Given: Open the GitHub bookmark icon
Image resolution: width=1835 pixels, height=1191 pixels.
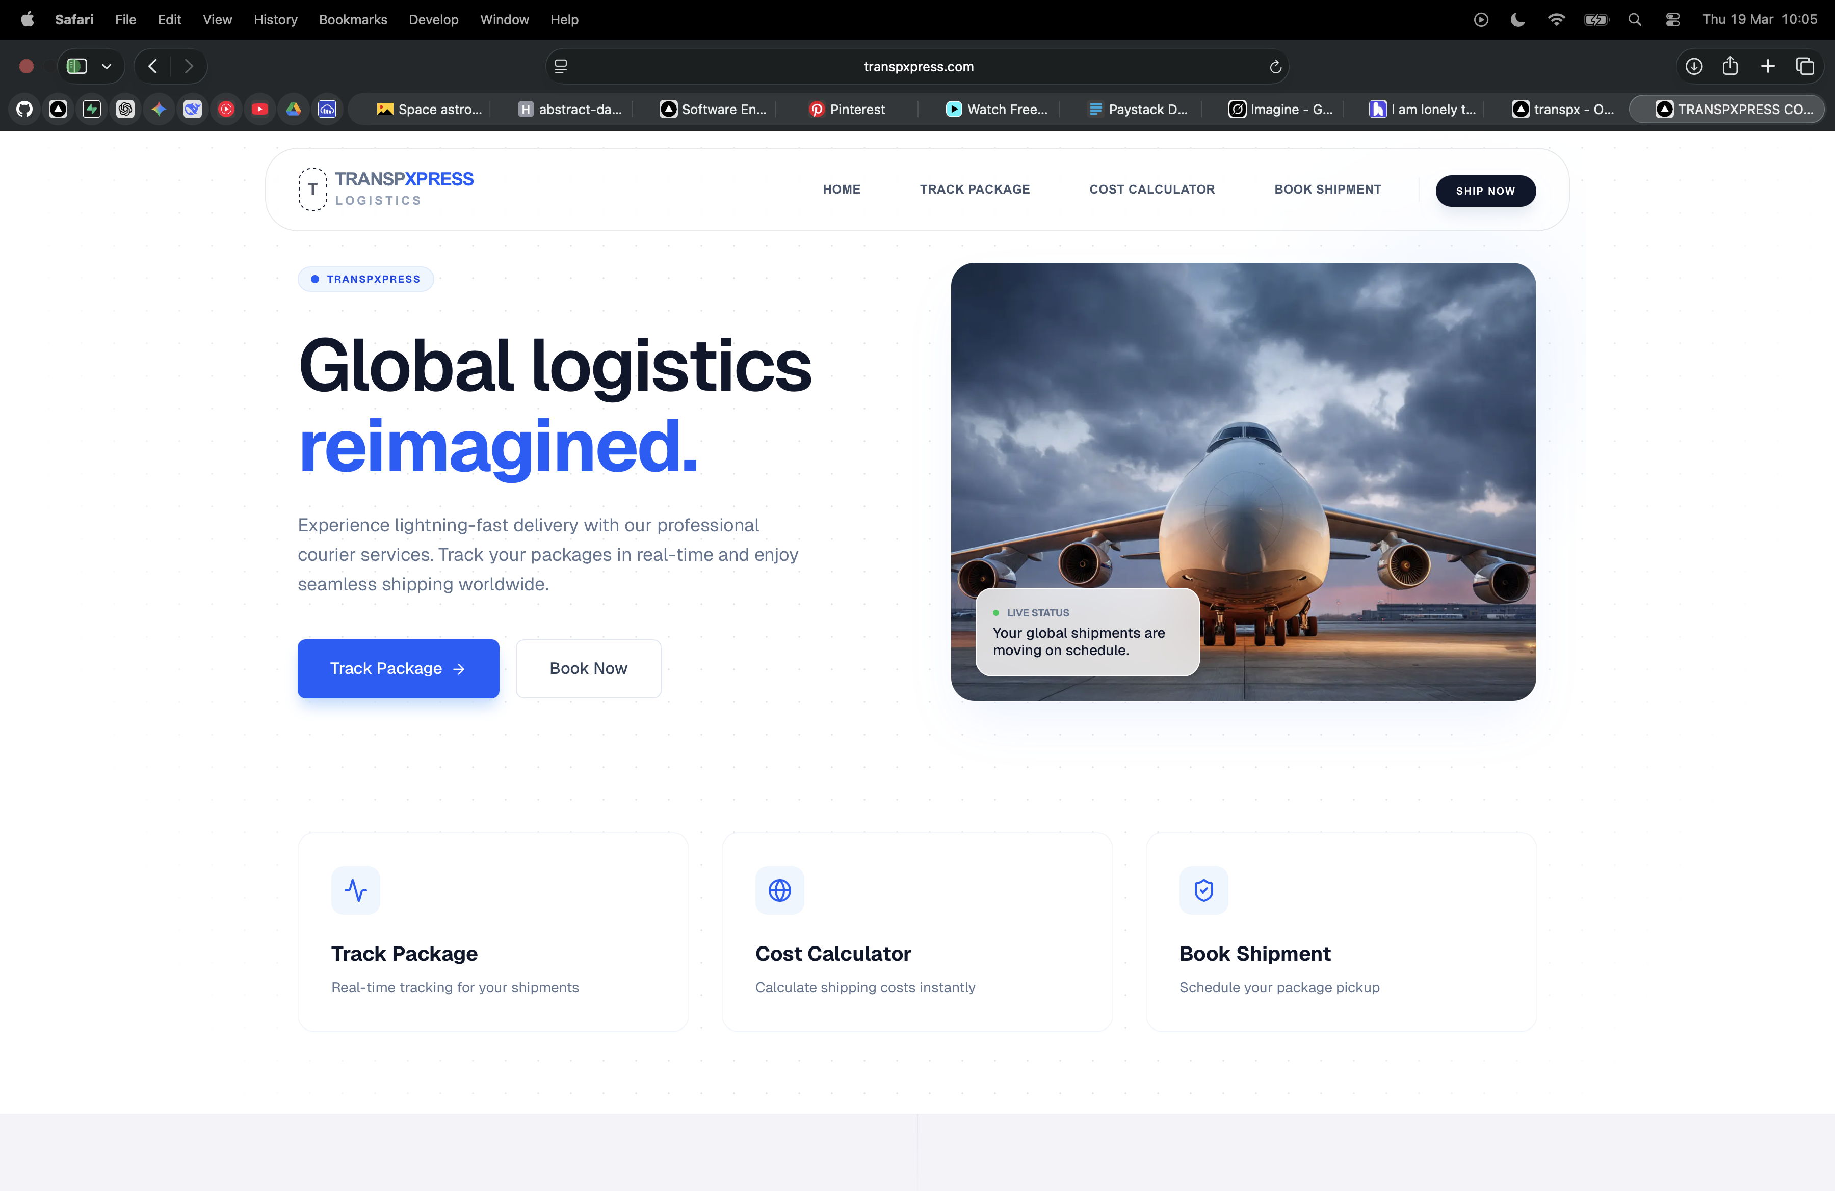Looking at the screenshot, I should pos(24,110).
